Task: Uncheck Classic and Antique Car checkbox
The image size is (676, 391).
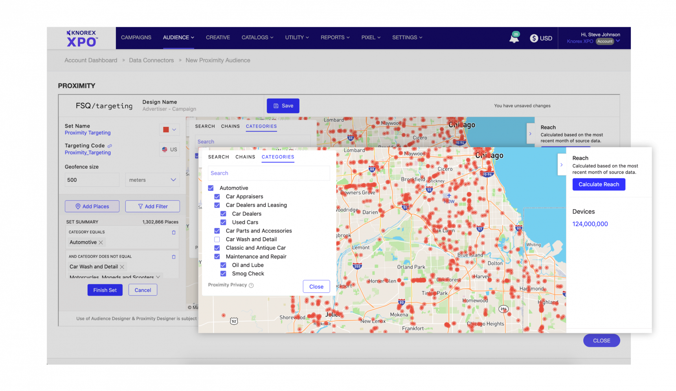Action: point(217,248)
